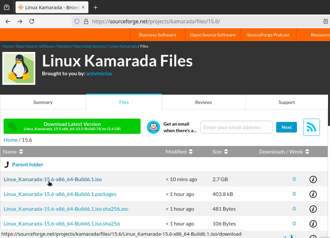The image size is (330, 238).
Task: View info for Build6.1.packages file
Action: [313, 194]
